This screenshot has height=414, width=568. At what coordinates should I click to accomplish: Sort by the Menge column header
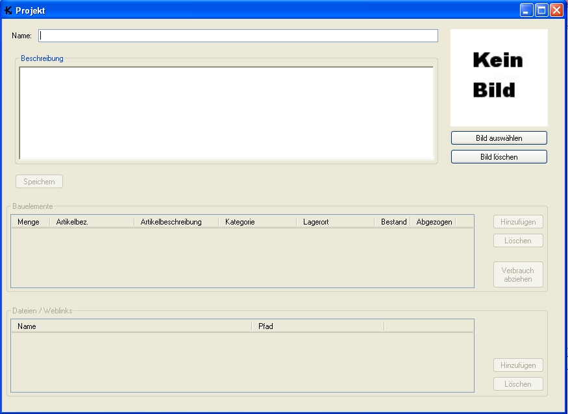[x=31, y=222]
